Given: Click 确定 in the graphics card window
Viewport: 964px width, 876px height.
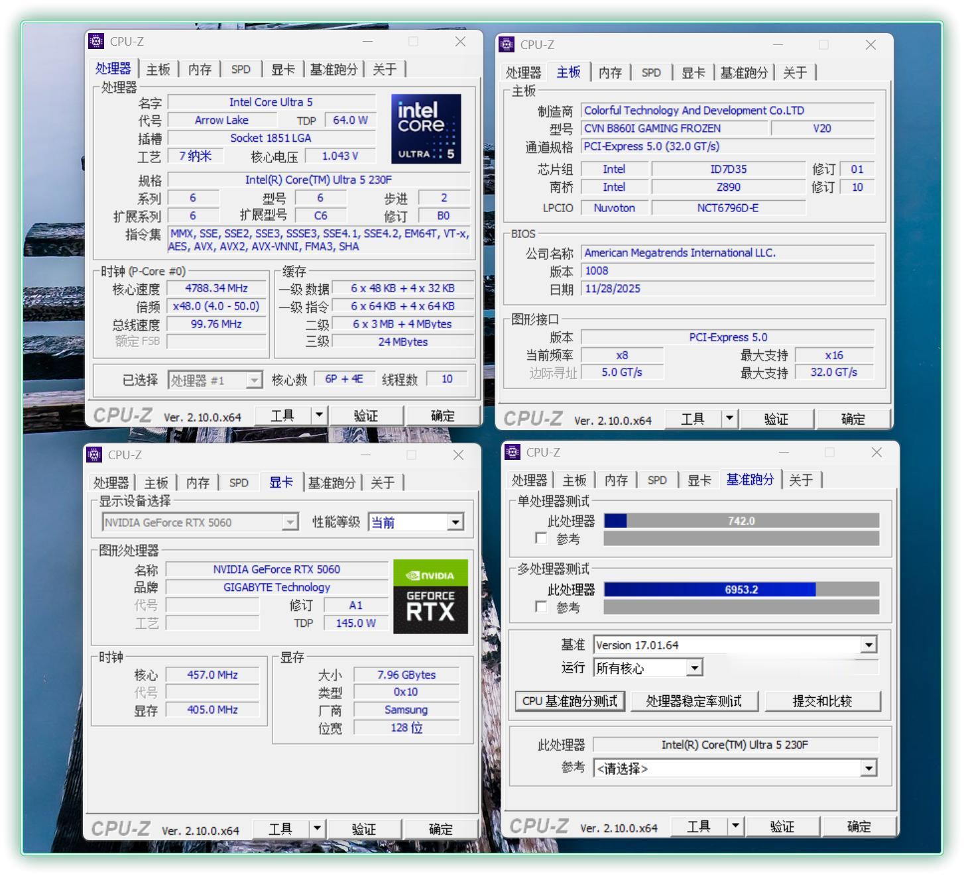Looking at the screenshot, I should [x=441, y=829].
